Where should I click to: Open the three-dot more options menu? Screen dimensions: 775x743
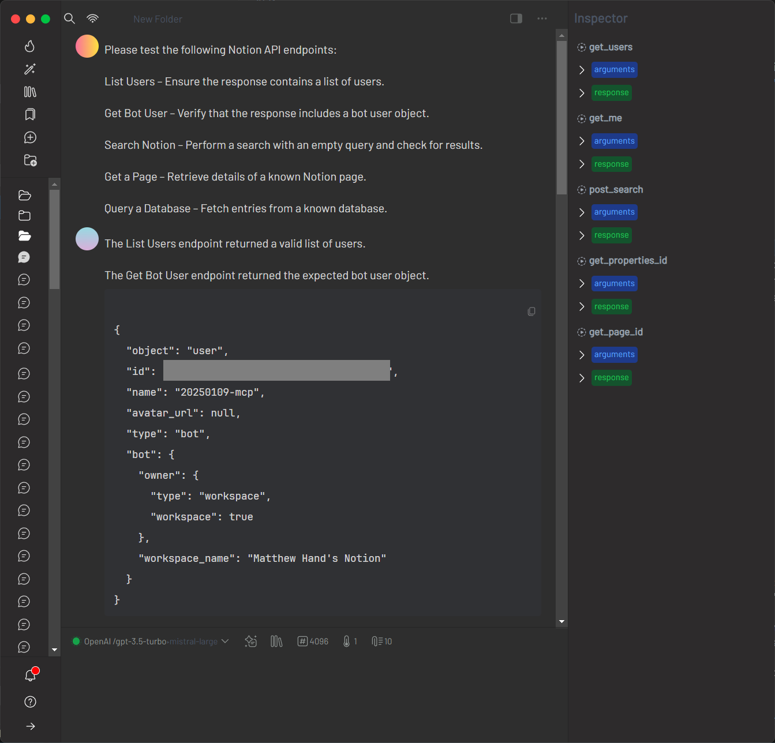[542, 18]
